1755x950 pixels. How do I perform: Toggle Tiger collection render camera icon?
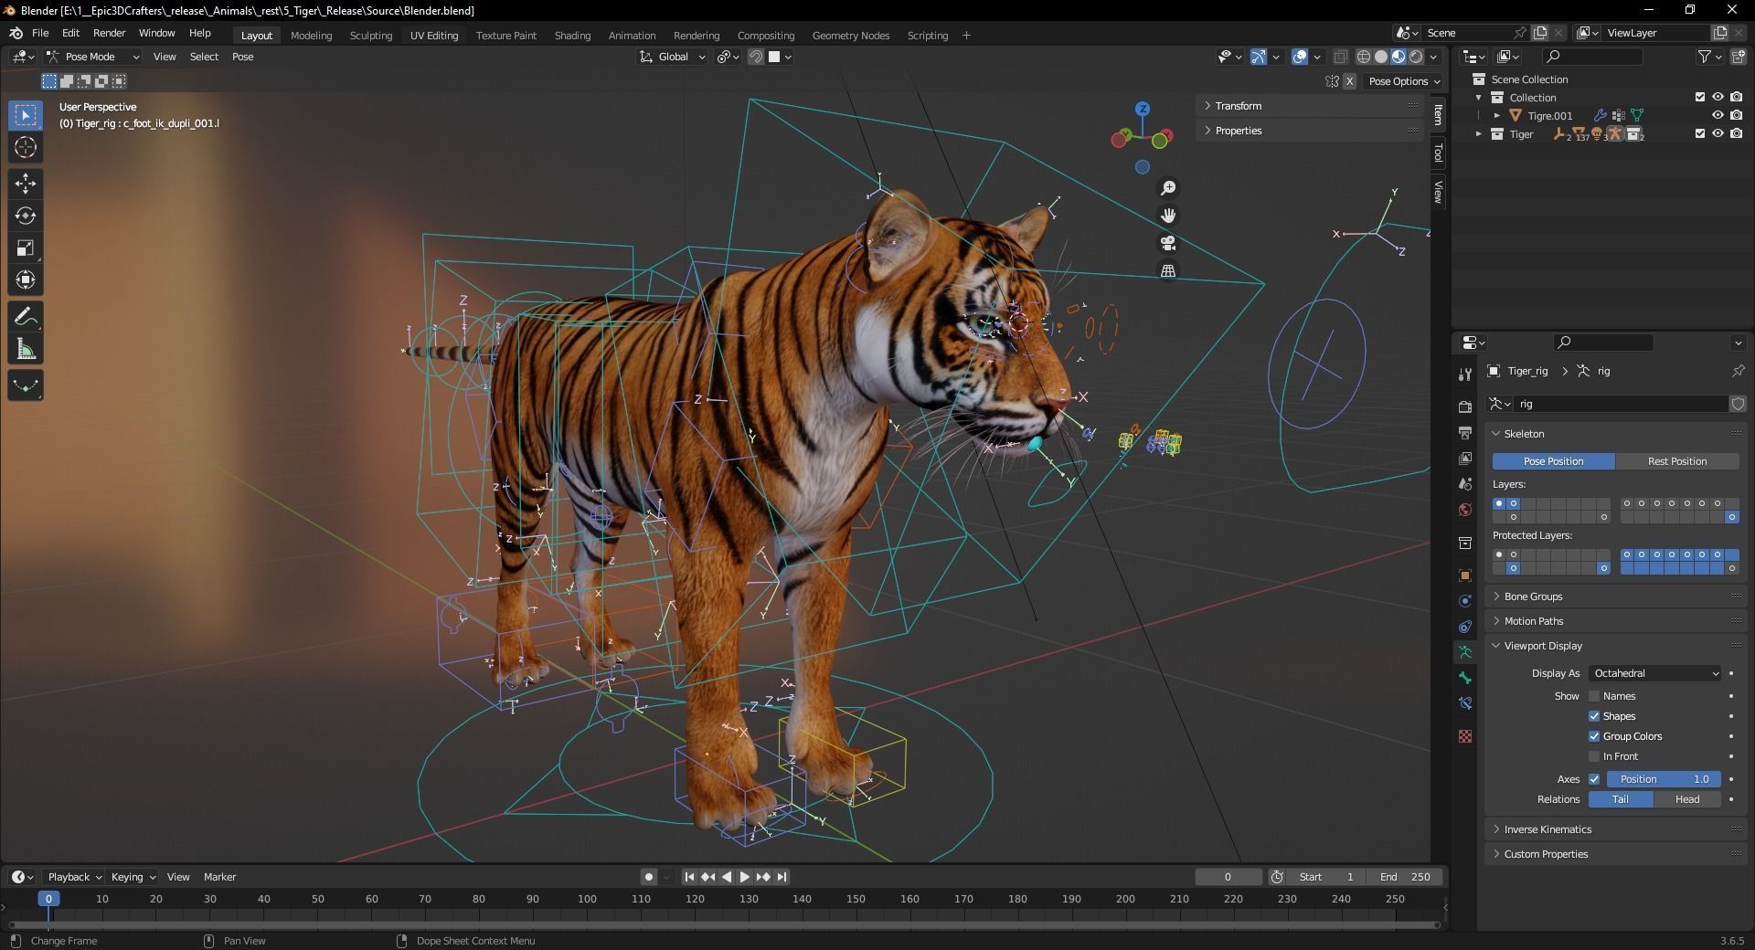click(x=1736, y=133)
